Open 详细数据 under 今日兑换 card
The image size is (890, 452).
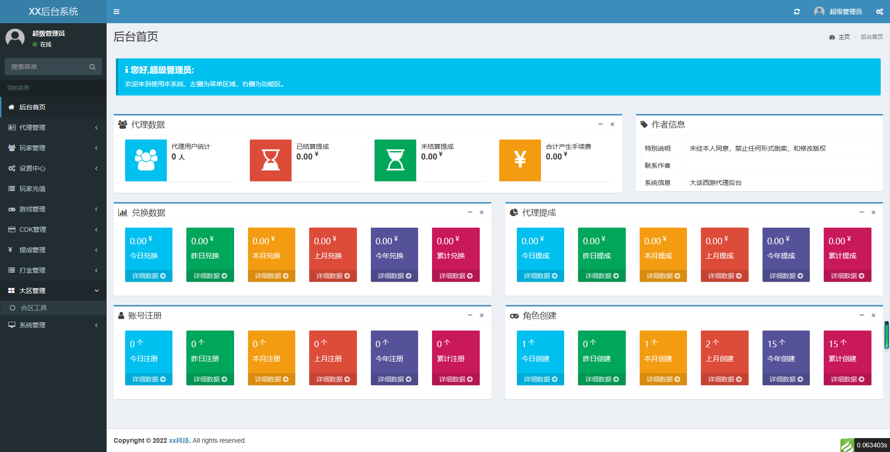pos(149,276)
